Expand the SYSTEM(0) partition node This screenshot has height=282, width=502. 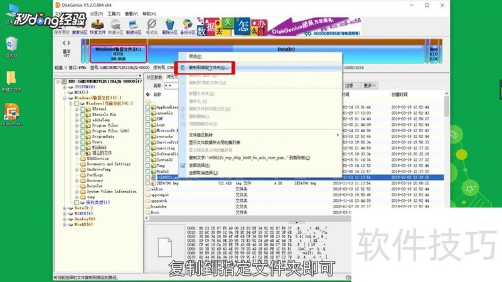tap(65, 87)
